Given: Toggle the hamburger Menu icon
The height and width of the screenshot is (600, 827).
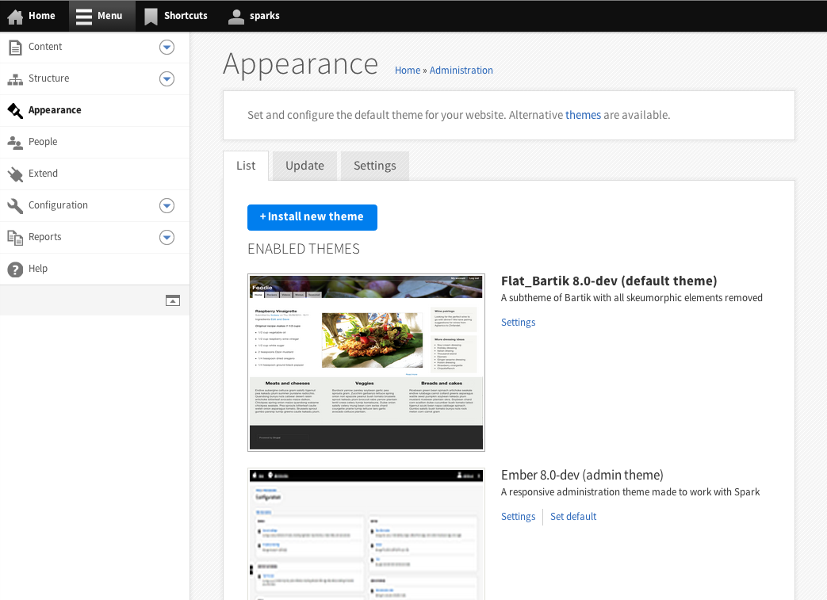Looking at the screenshot, I should [84, 17].
